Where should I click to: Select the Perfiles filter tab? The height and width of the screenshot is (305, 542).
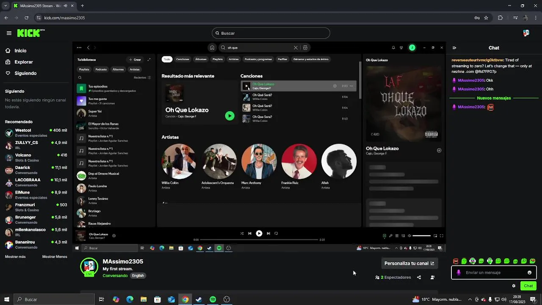point(282,59)
